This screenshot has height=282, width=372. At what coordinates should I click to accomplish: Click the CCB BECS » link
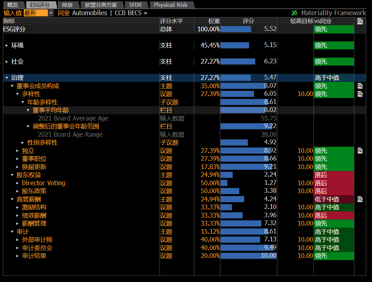pos(128,13)
